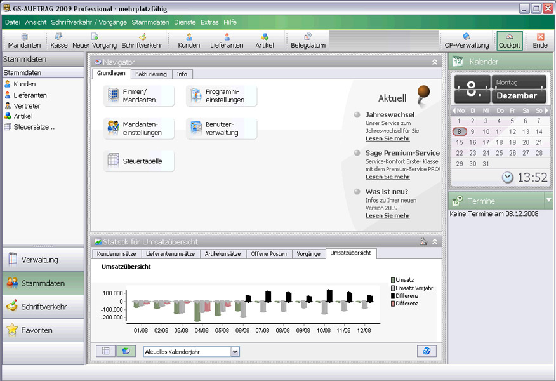
Task: Open Firmen/Mandanten in the Navigator
Action: pyautogui.click(x=138, y=96)
